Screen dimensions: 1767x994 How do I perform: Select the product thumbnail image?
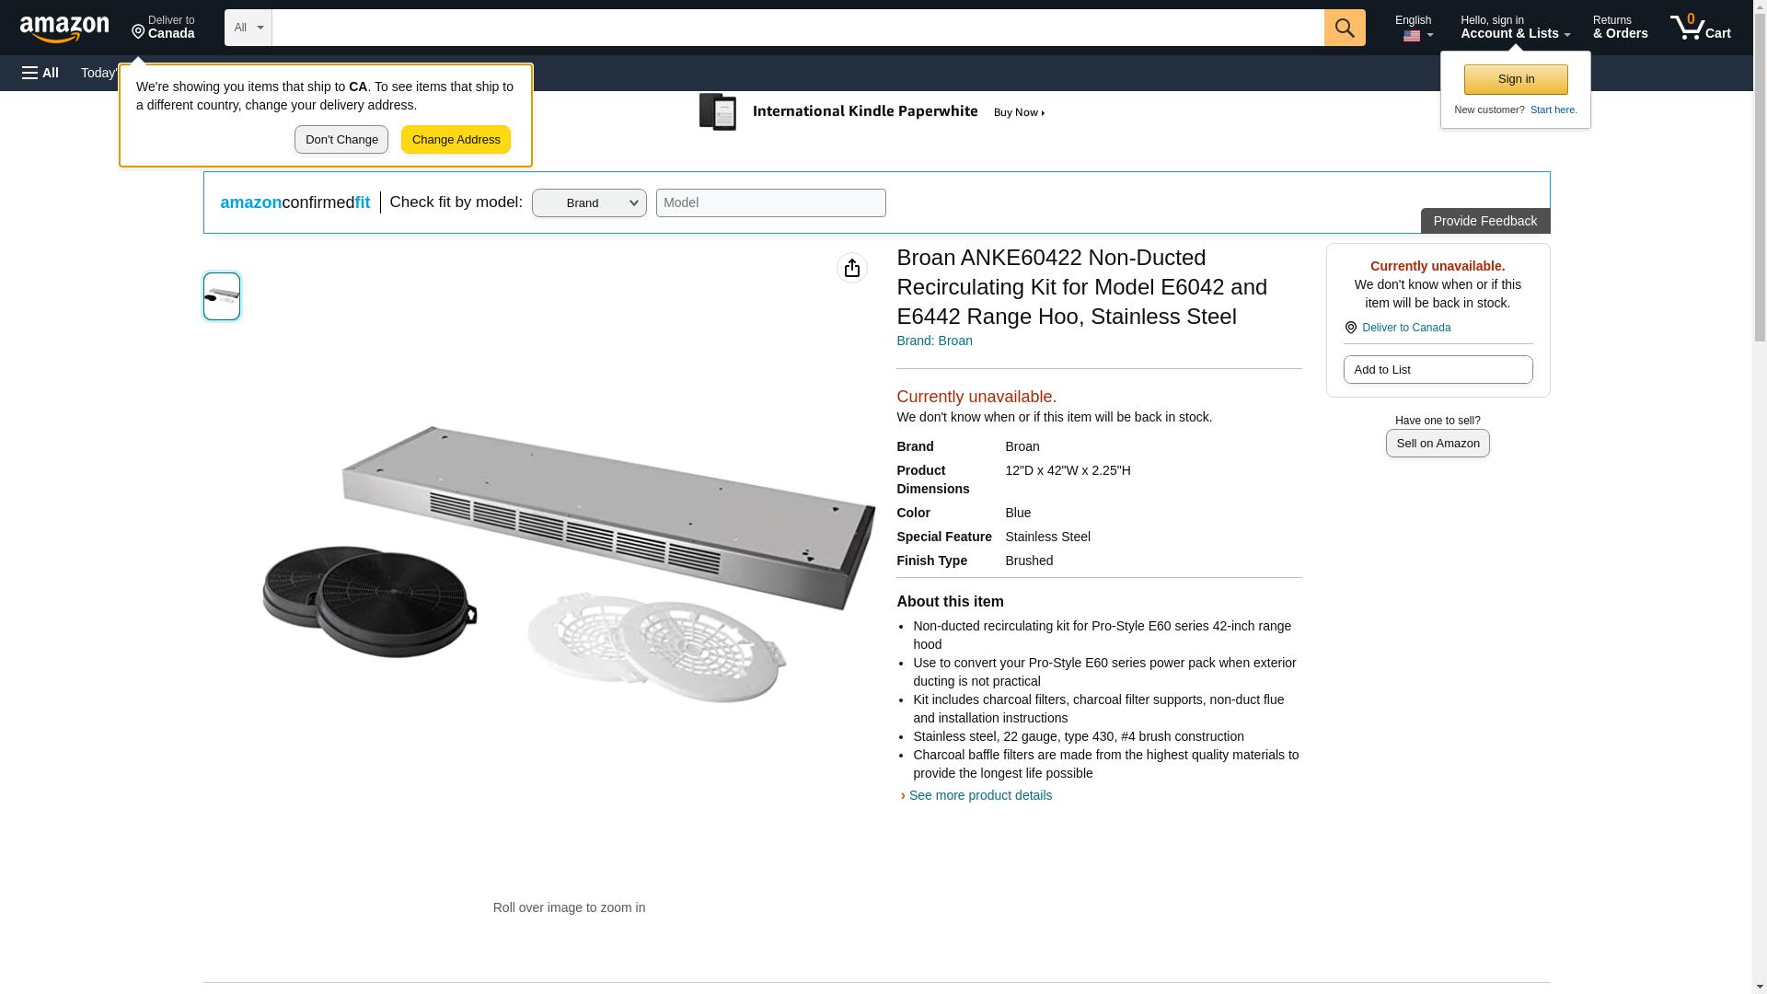click(x=222, y=296)
